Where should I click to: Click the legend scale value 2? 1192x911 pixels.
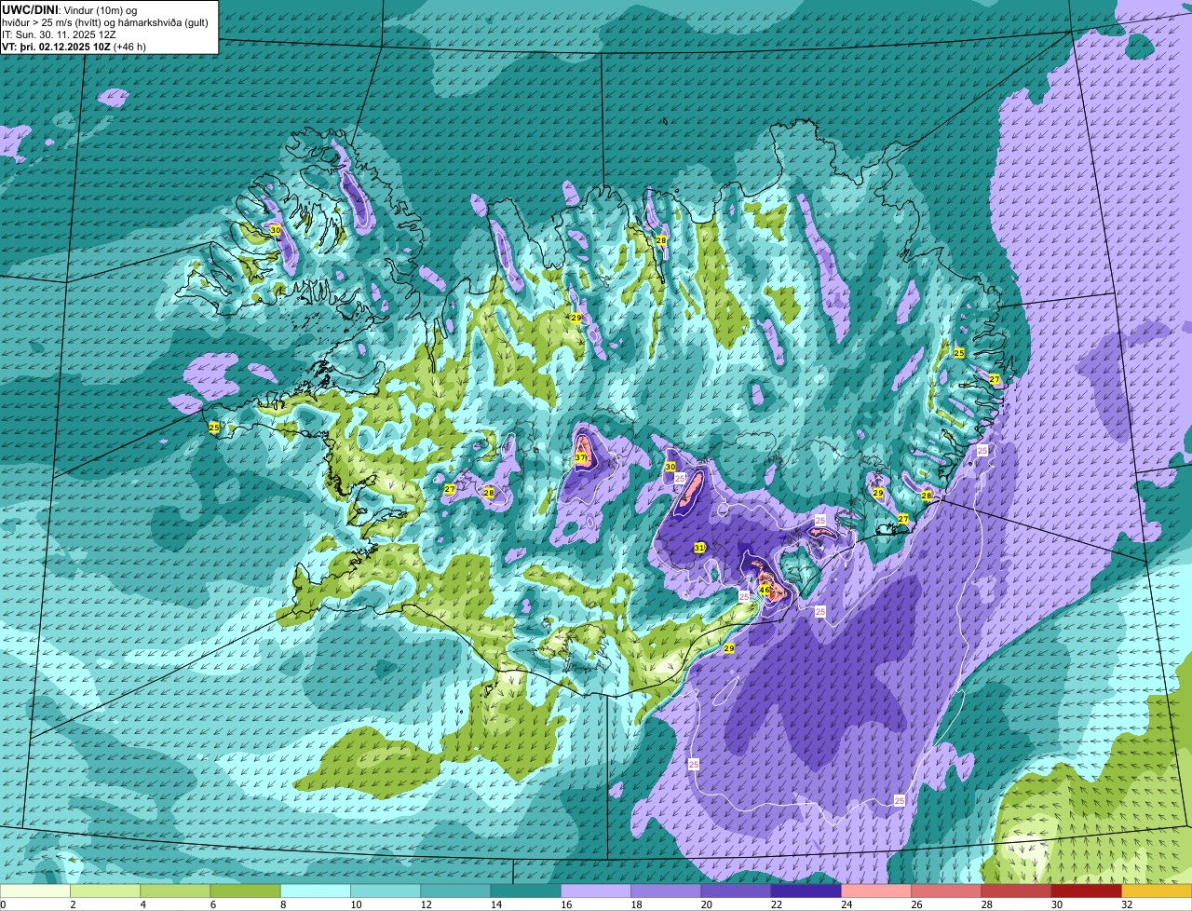click(72, 904)
